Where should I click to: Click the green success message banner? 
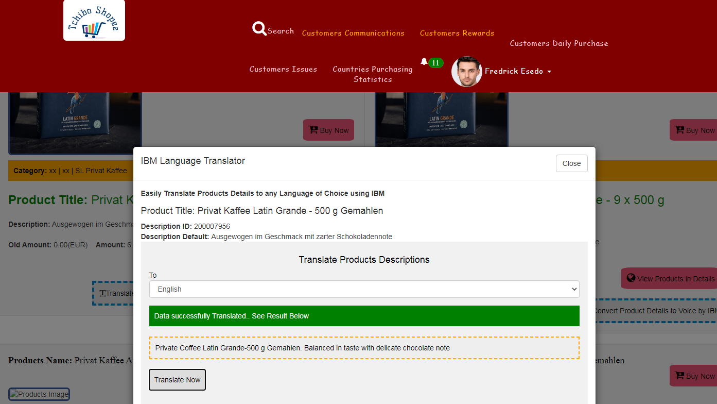pyautogui.click(x=364, y=316)
